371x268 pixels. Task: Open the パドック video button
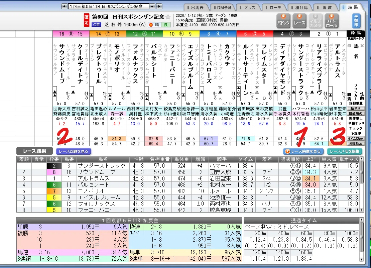point(283,21)
